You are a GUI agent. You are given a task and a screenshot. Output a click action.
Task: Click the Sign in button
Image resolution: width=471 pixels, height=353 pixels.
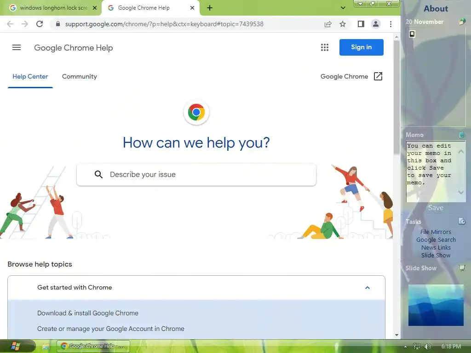tap(362, 47)
